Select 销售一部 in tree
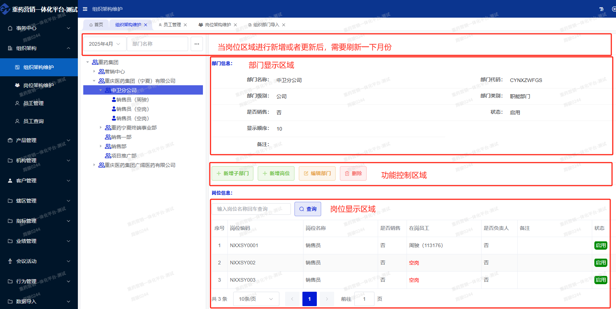 pos(118,137)
